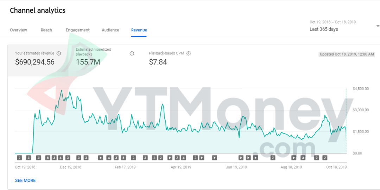Select the Audience tab
380x190 pixels.
pos(110,30)
